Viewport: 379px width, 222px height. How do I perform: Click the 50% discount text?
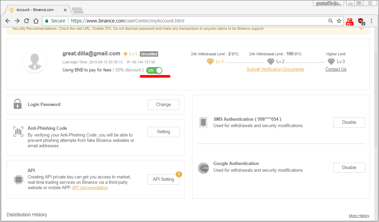pos(128,70)
